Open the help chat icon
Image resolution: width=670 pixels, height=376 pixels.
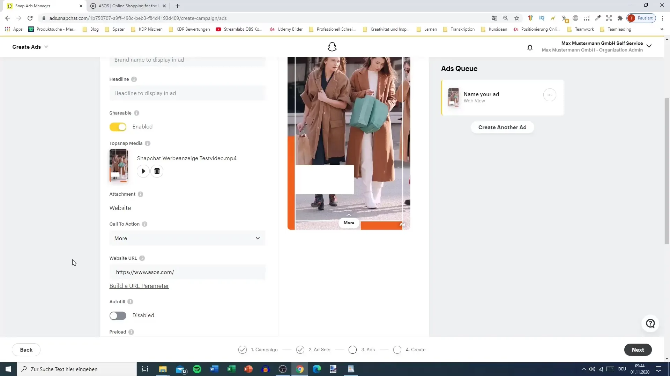pos(650,323)
